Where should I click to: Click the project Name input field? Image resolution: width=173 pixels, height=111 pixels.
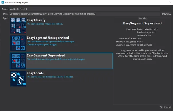tap(85, 9)
